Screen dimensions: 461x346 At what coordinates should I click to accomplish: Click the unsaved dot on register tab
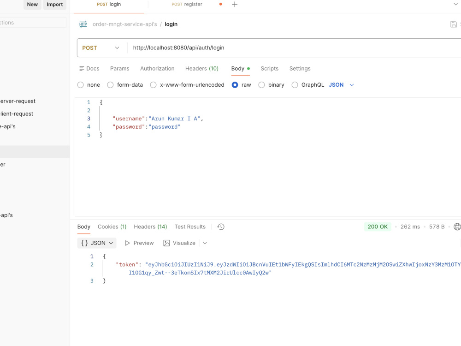pos(220,4)
